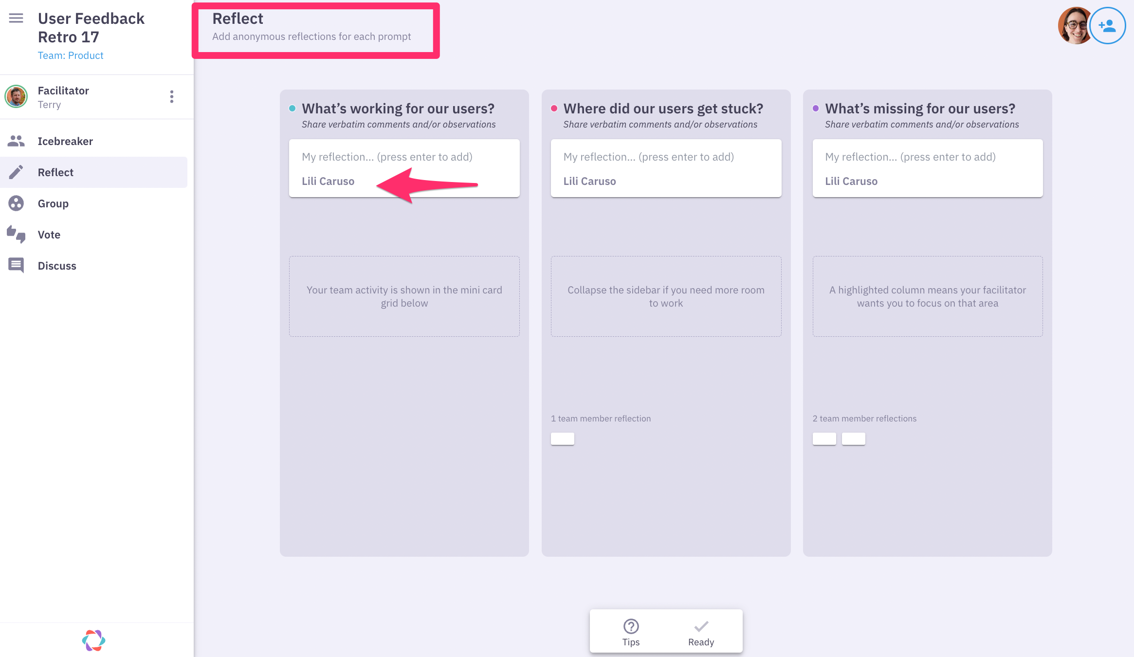1134x657 pixels.
Task: Open the Team: Product link
Action: point(70,55)
